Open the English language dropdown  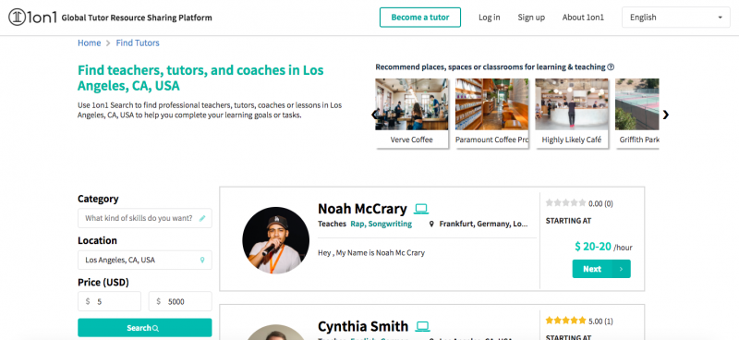[676, 18]
